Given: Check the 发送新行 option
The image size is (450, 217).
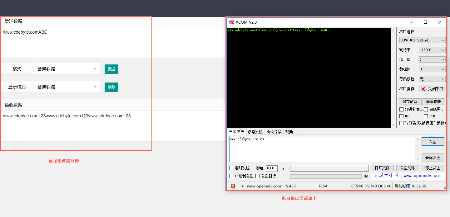Looking at the screenshot, I should (x=257, y=176).
